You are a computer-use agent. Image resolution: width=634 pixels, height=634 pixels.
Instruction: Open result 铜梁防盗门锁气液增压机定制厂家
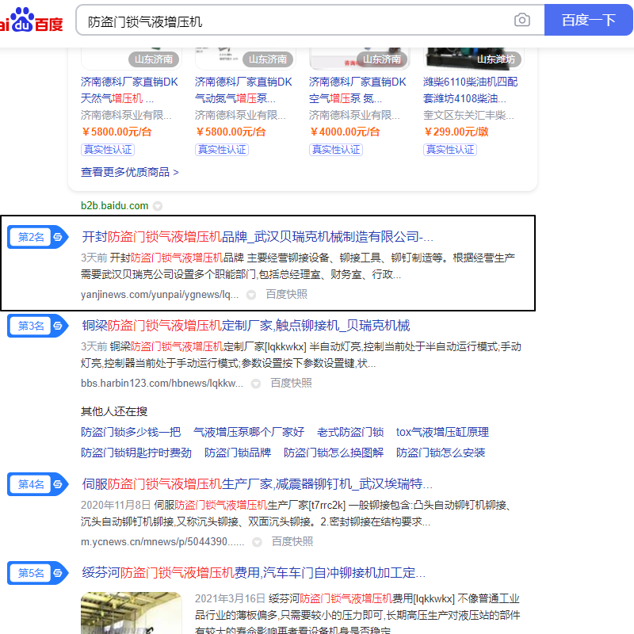pyautogui.click(x=246, y=326)
